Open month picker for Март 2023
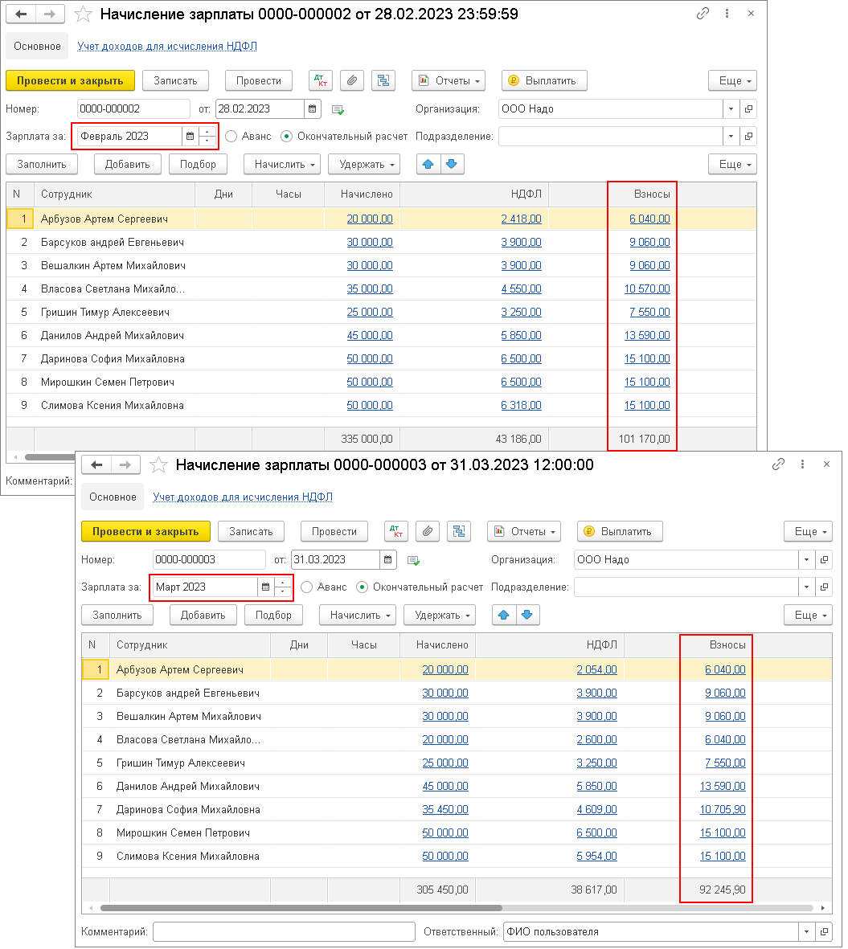This screenshot has height=949, width=848. click(265, 587)
